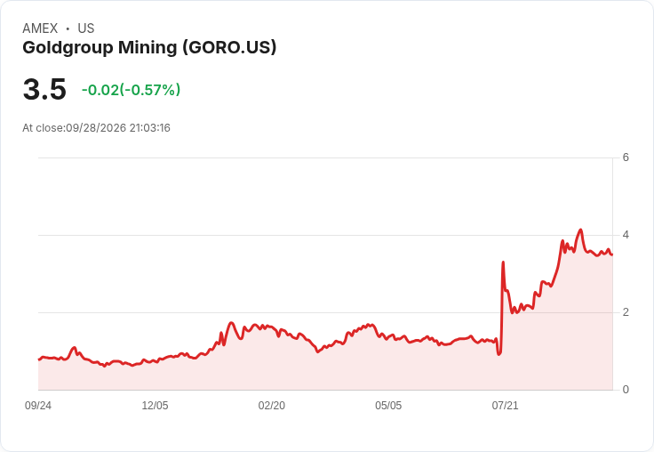This screenshot has width=654, height=452.
Task: Click the 02/20 date axis label
Action: (x=272, y=406)
